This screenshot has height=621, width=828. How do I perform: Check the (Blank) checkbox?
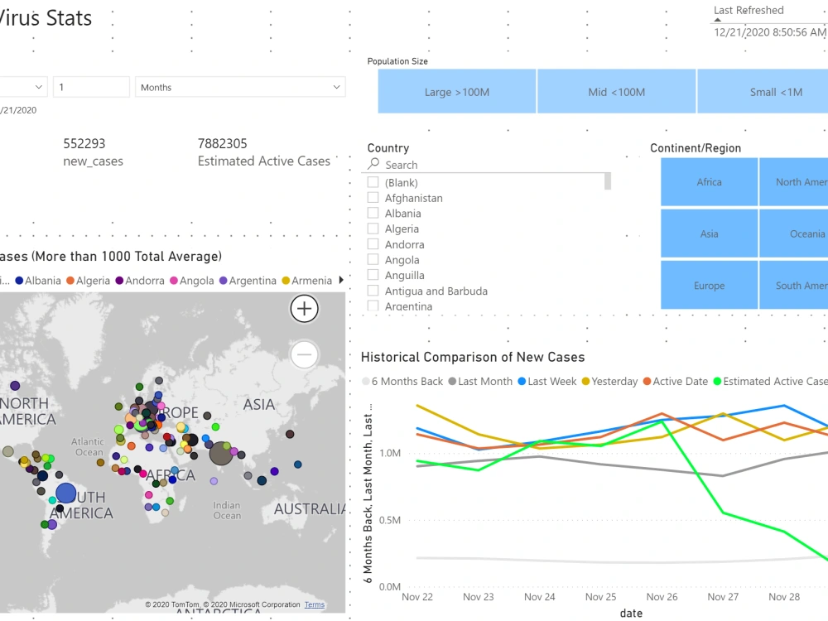tap(373, 182)
